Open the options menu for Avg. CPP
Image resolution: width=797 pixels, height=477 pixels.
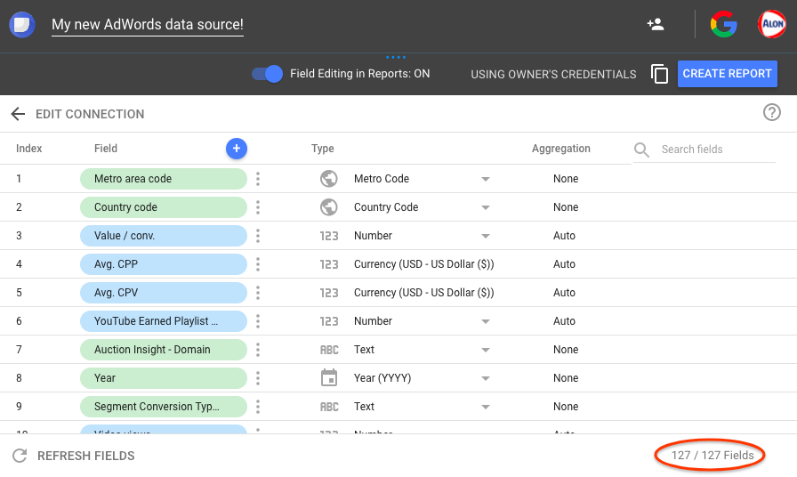pyautogui.click(x=258, y=264)
